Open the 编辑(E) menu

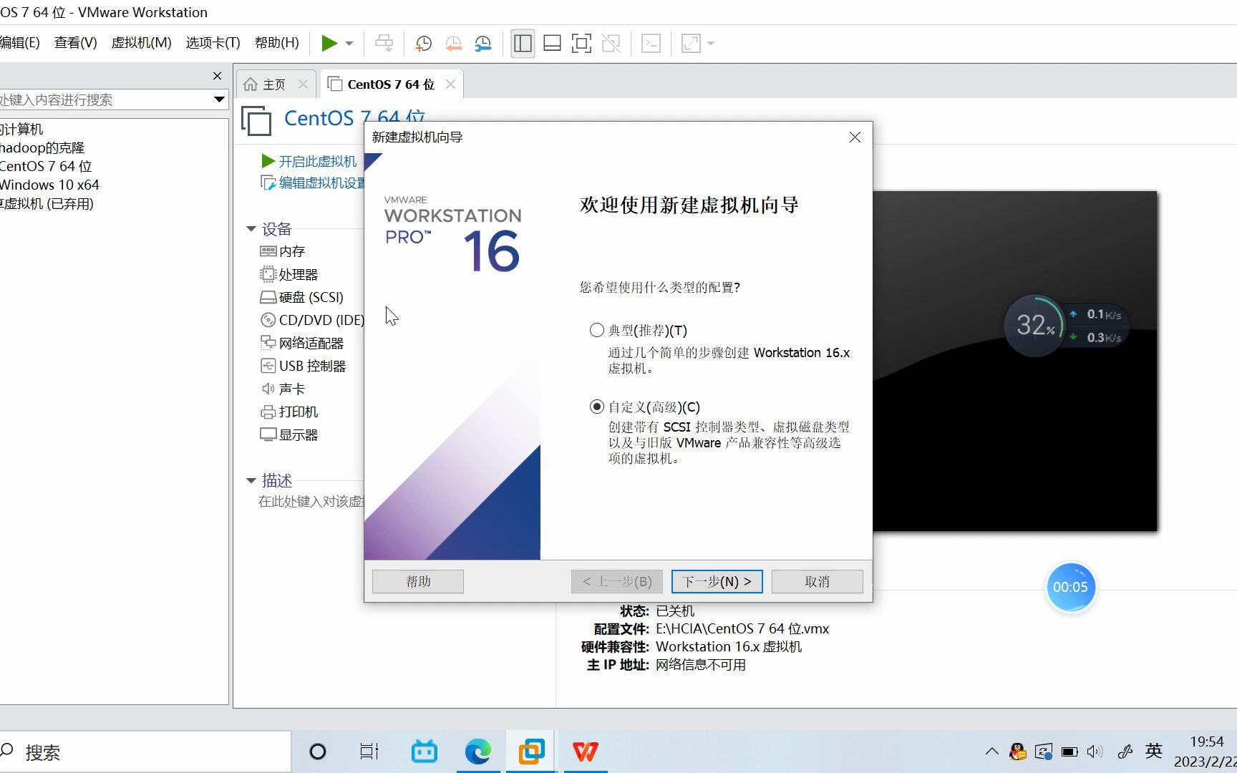tap(20, 43)
